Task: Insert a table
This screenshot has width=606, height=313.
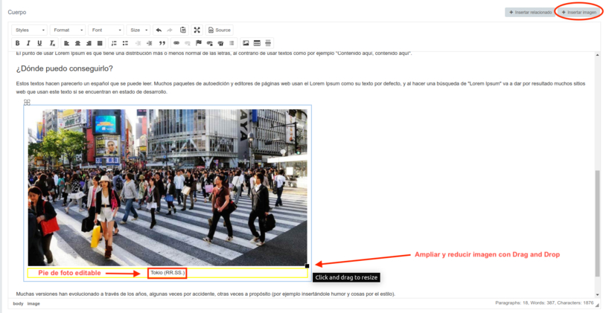Action: (x=257, y=43)
